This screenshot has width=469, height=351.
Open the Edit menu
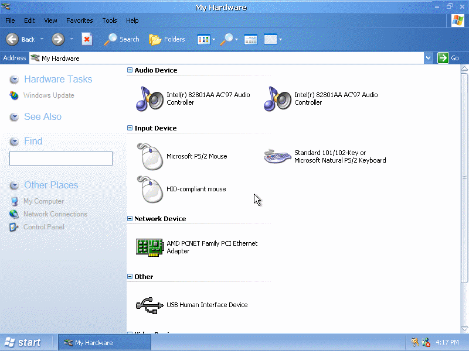29,20
